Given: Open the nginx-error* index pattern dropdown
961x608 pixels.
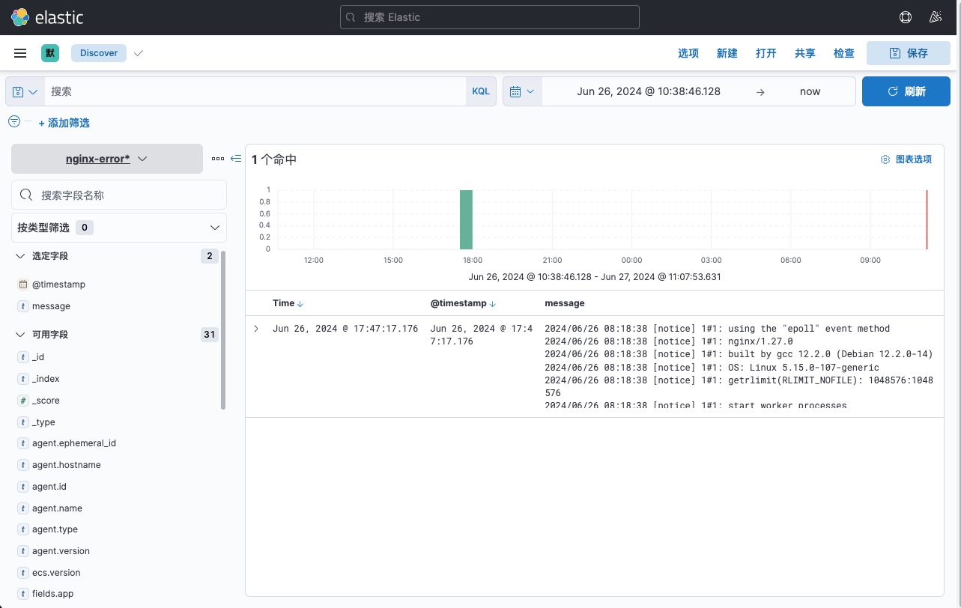Looking at the screenshot, I should point(107,159).
